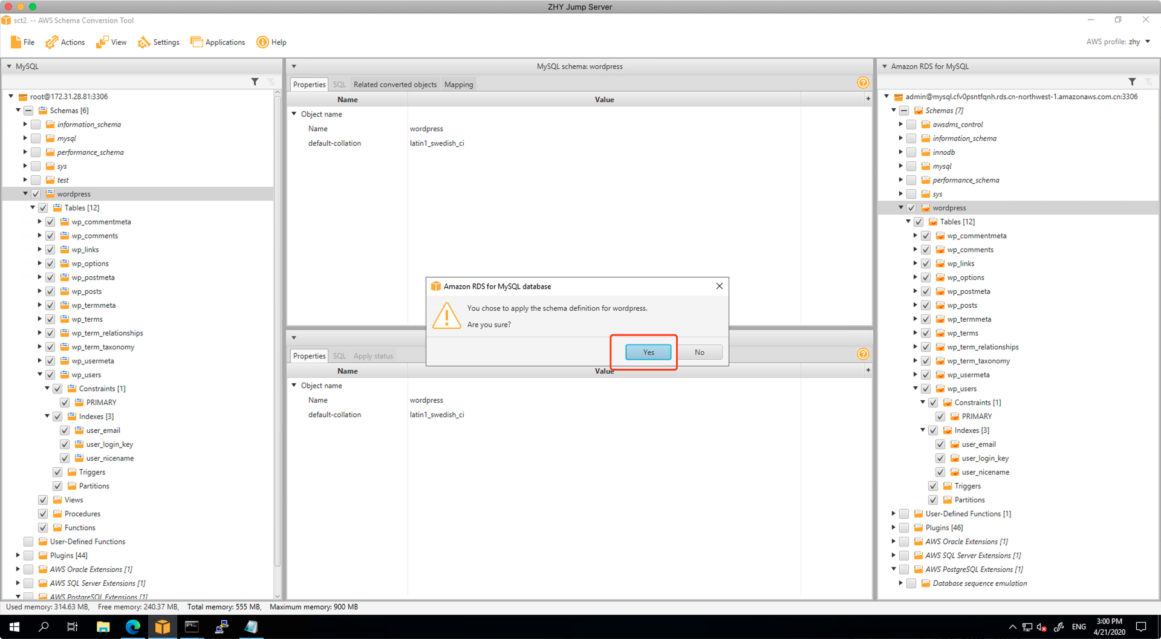This screenshot has width=1161, height=639.
Task: Close the Amazon RDS confirmation dialog
Action: pyautogui.click(x=719, y=286)
